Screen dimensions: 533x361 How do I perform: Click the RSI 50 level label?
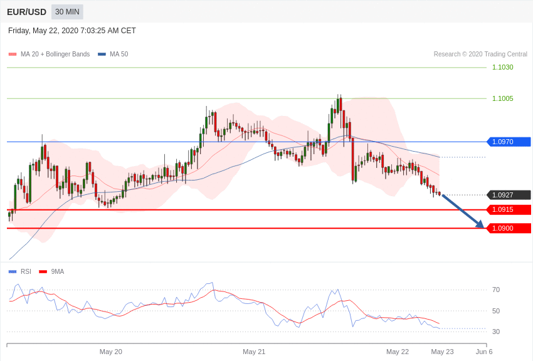coord(496,311)
